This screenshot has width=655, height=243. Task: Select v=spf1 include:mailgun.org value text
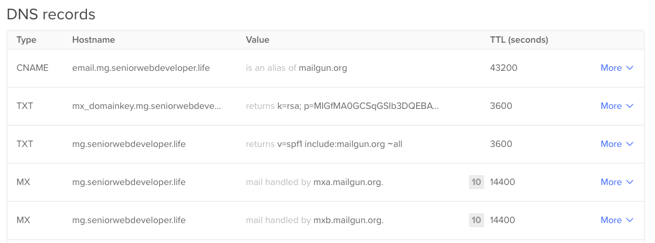tap(340, 144)
